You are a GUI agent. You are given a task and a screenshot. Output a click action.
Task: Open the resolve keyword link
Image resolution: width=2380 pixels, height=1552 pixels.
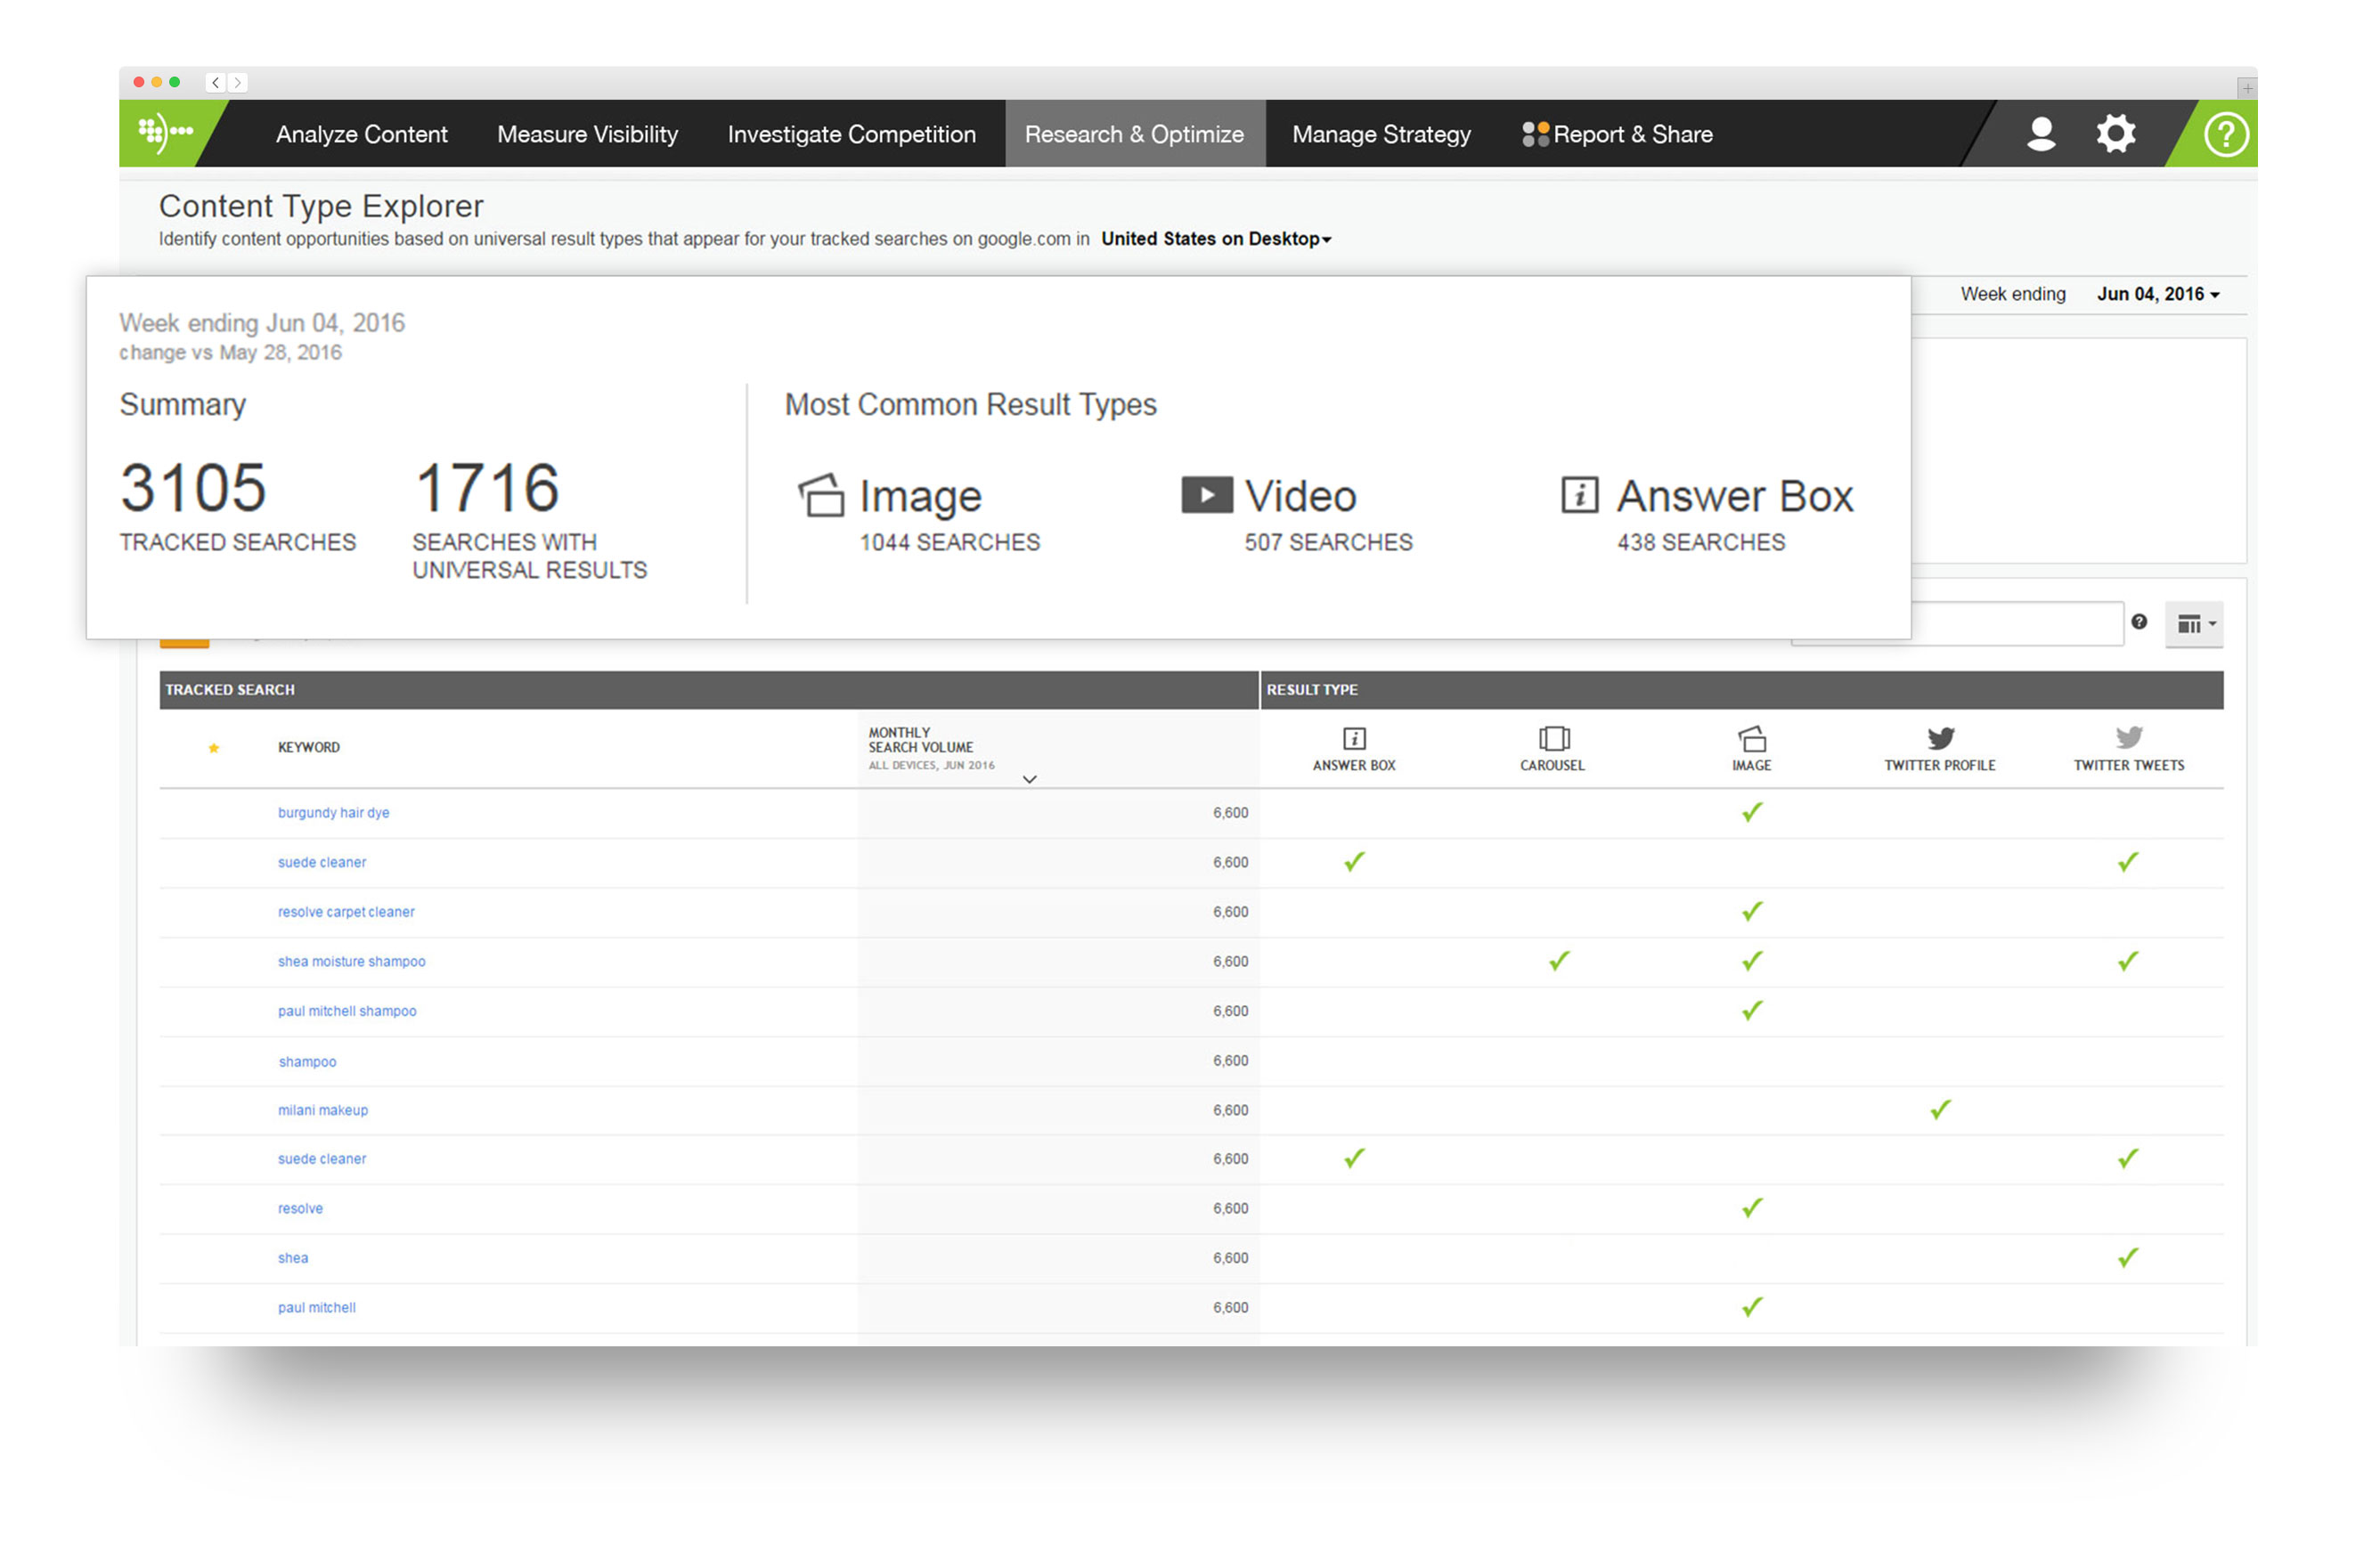(x=300, y=1208)
